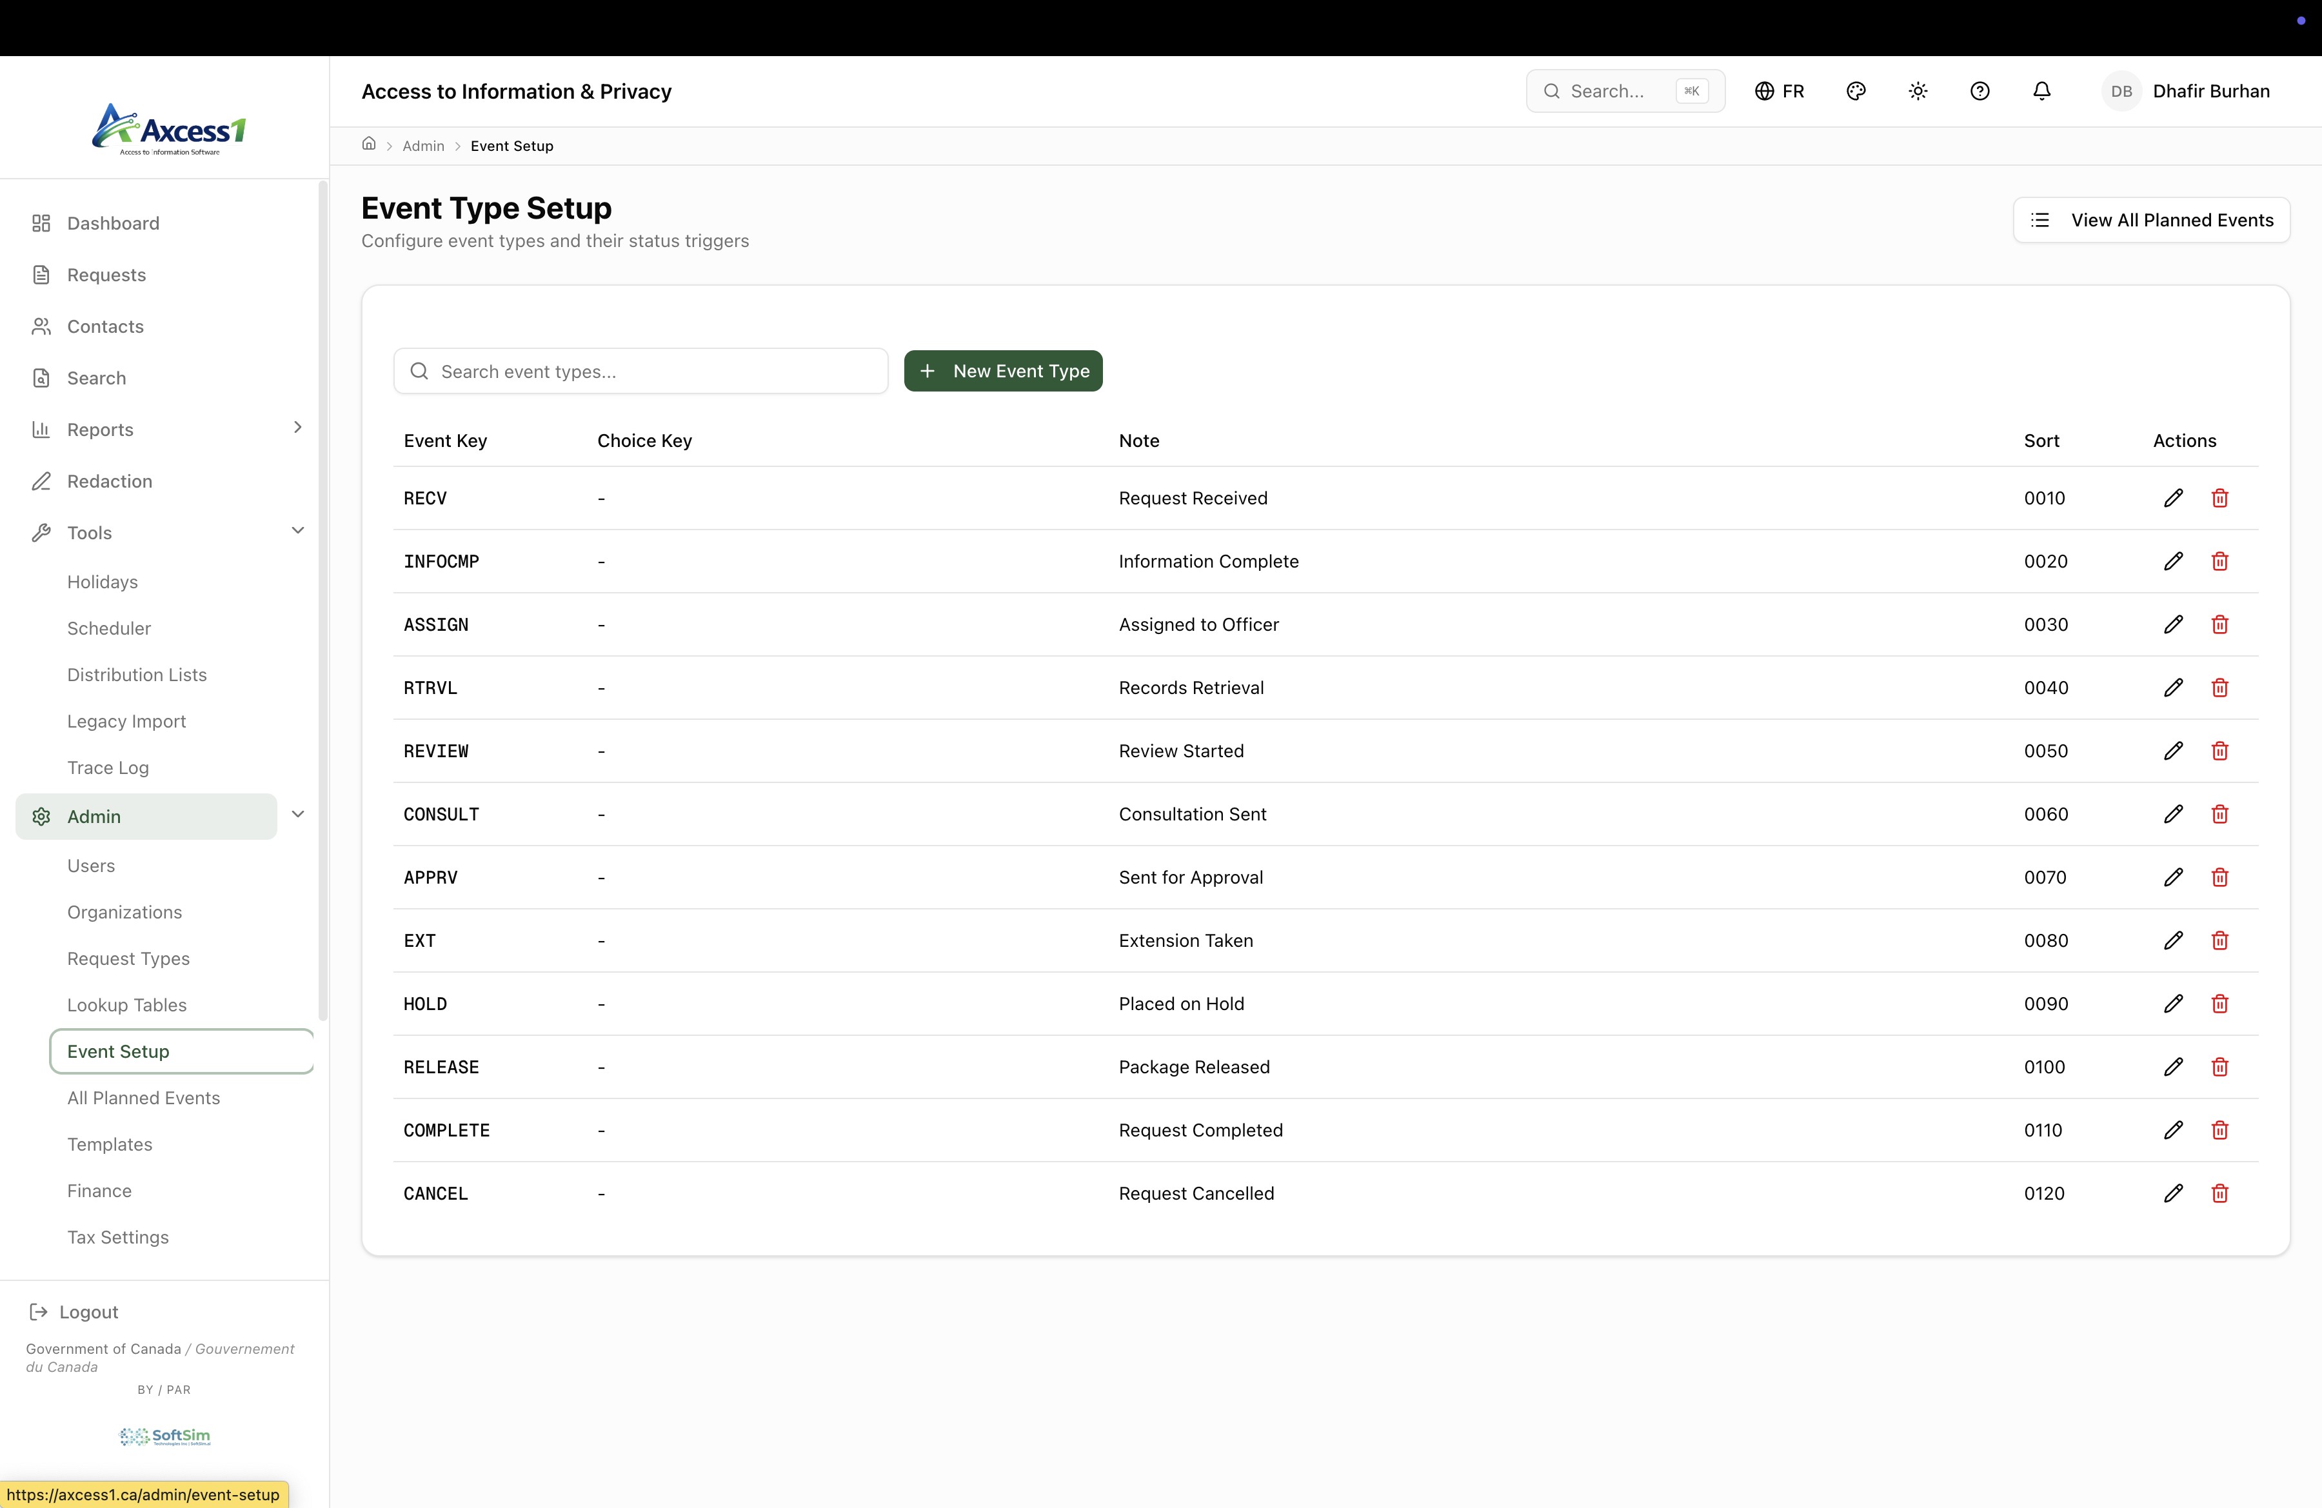
Task: Click View All Planned Events button
Action: 2151,221
